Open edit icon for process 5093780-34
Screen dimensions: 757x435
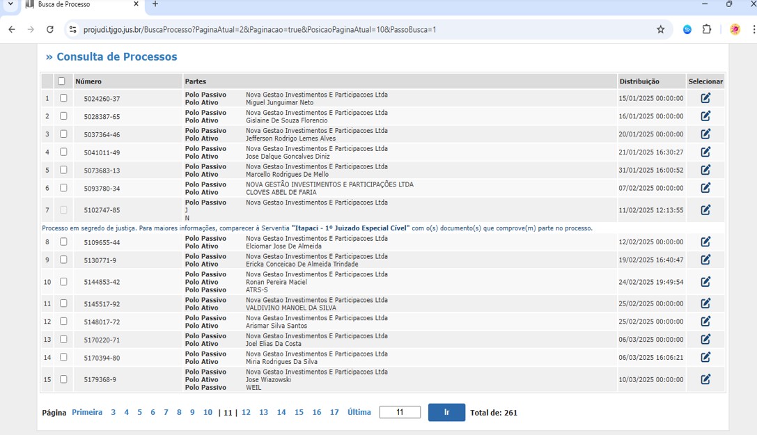[x=705, y=188]
